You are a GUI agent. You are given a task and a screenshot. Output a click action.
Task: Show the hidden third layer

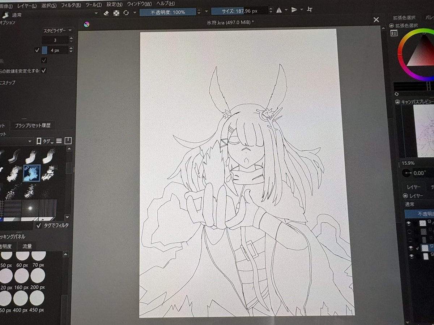pyautogui.click(x=410, y=239)
